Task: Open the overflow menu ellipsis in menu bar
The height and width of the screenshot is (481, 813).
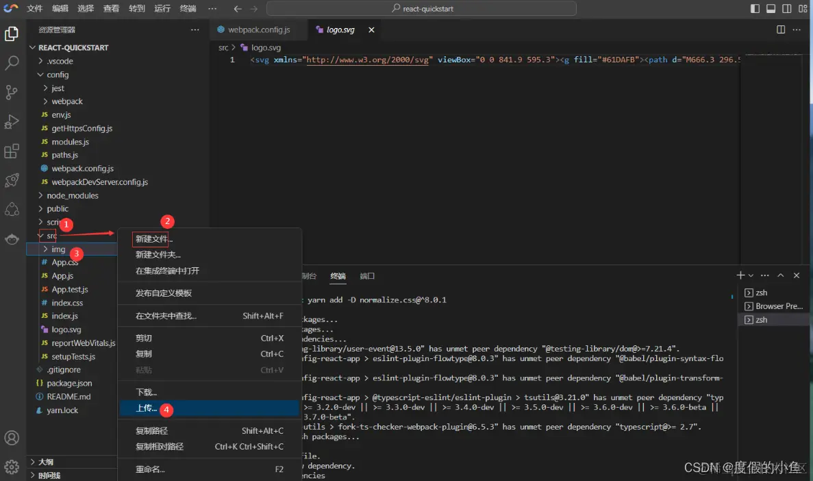Action: tap(212, 8)
